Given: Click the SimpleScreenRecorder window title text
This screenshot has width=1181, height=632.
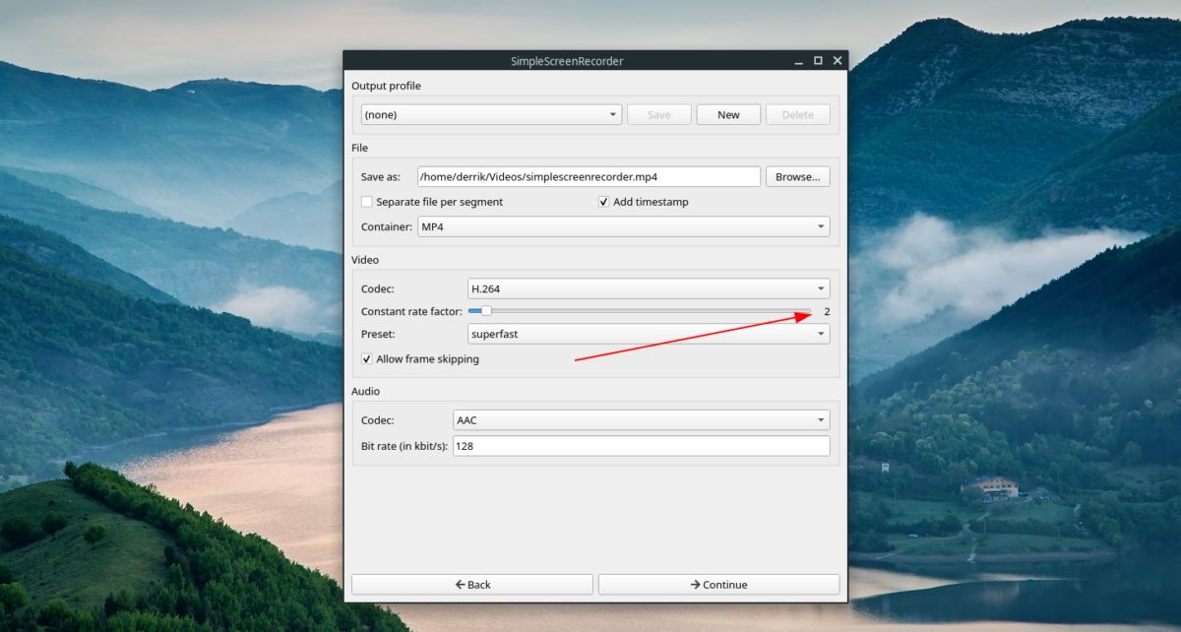Looking at the screenshot, I should coord(567,61).
